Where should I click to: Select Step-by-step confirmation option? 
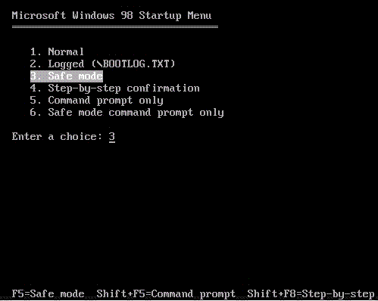pyautogui.click(x=114, y=88)
